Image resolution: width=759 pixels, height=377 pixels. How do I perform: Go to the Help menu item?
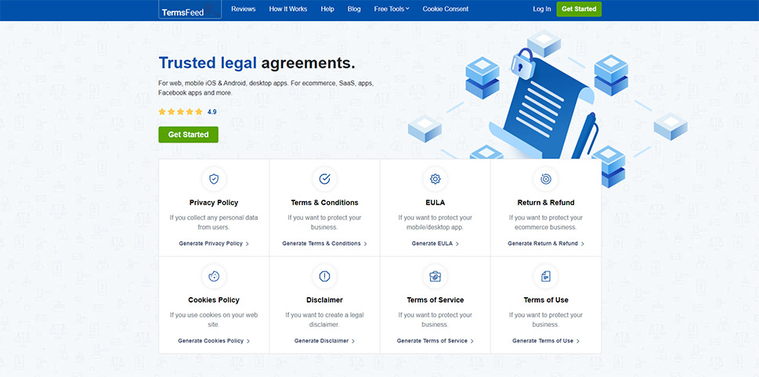[x=327, y=9]
